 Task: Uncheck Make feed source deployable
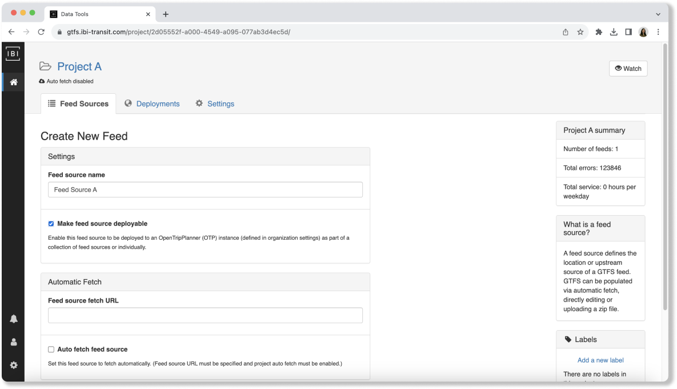[51, 224]
